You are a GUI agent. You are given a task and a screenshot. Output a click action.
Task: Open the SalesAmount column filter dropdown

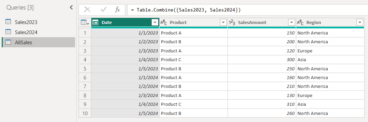coord(291,23)
